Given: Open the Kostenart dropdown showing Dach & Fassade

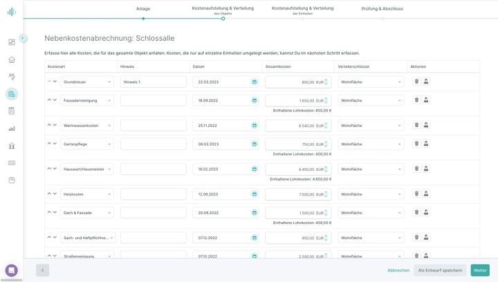Looking at the screenshot, I should point(87,213).
